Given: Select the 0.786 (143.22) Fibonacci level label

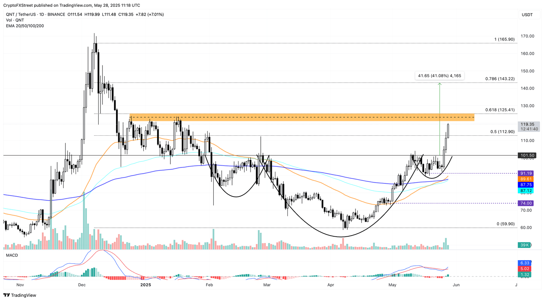Looking at the screenshot, I should point(500,79).
